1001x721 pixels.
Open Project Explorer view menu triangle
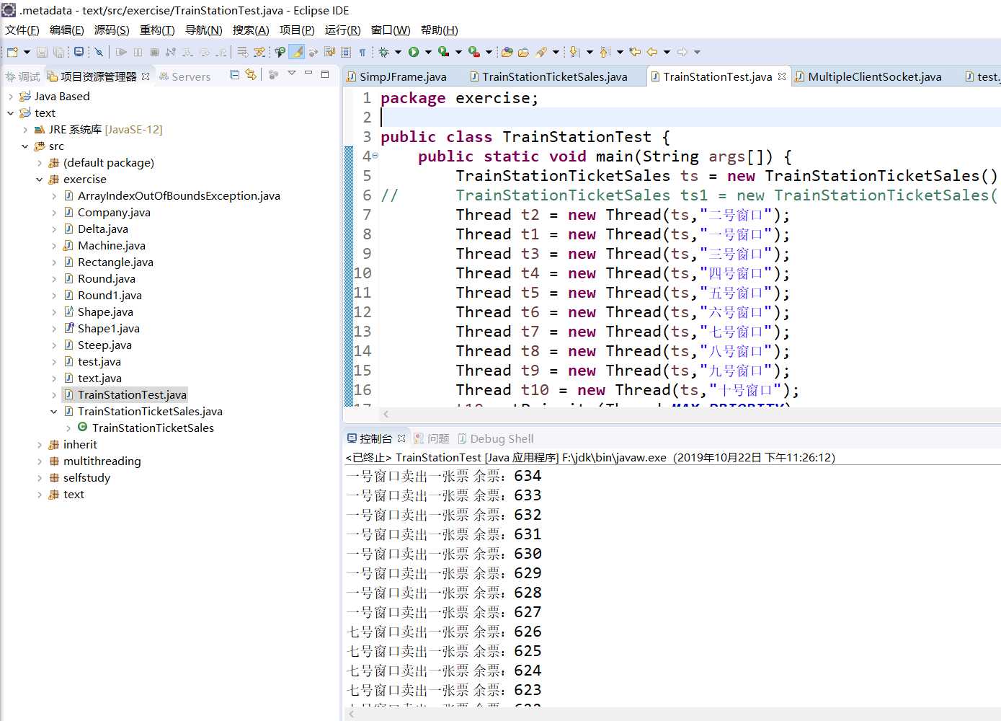[292, 73]
